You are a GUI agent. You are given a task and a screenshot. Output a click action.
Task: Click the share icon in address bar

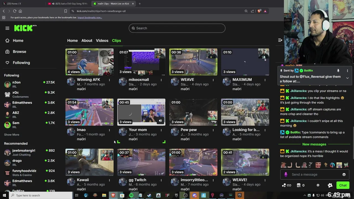(252, 11)
